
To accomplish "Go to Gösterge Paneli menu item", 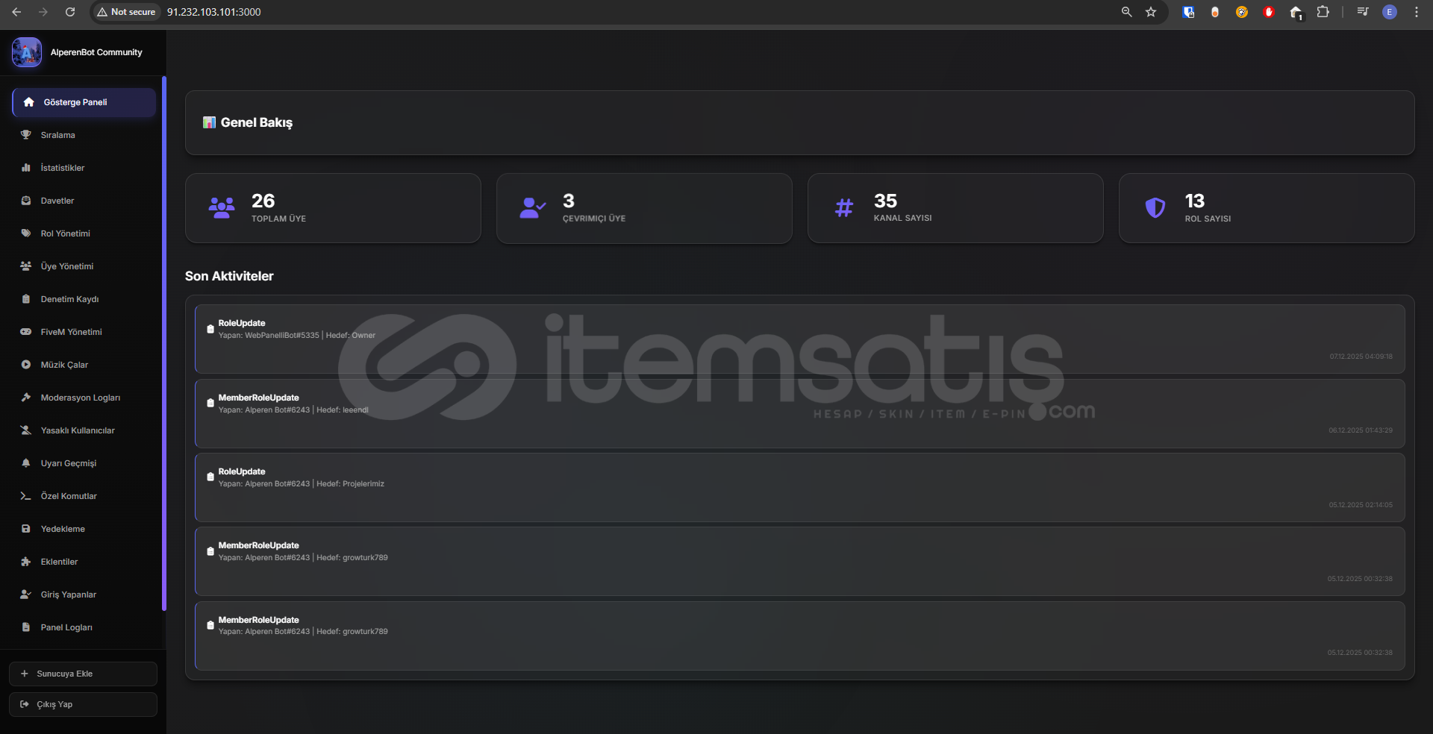I will [84, 102].
